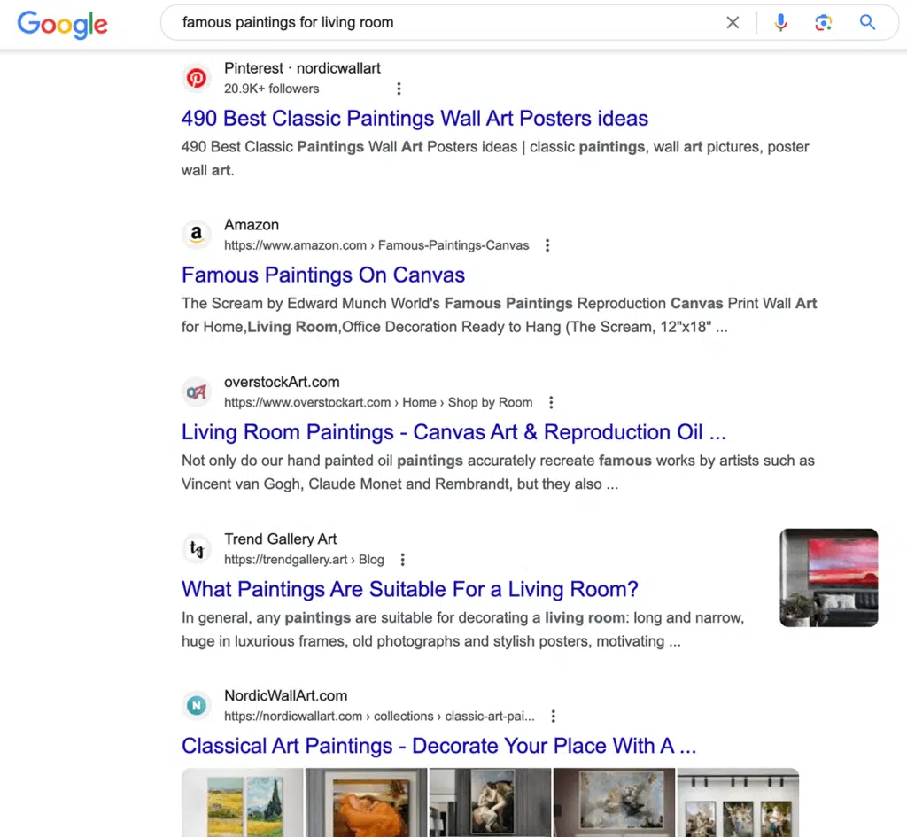Clear the search query with the X button

[733, 22]
